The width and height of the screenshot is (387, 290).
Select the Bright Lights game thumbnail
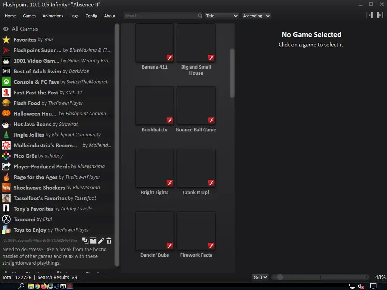(x=155, y=168)
